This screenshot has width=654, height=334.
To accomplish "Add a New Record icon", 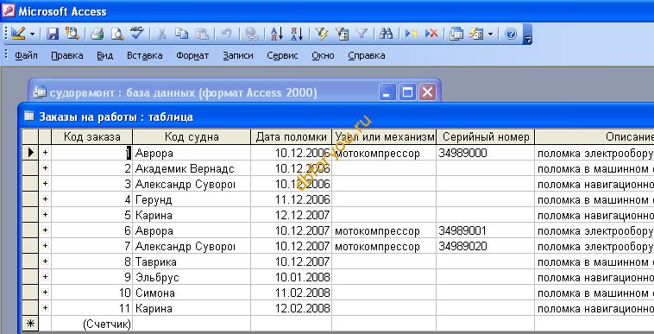I will (x=412, y=34).
